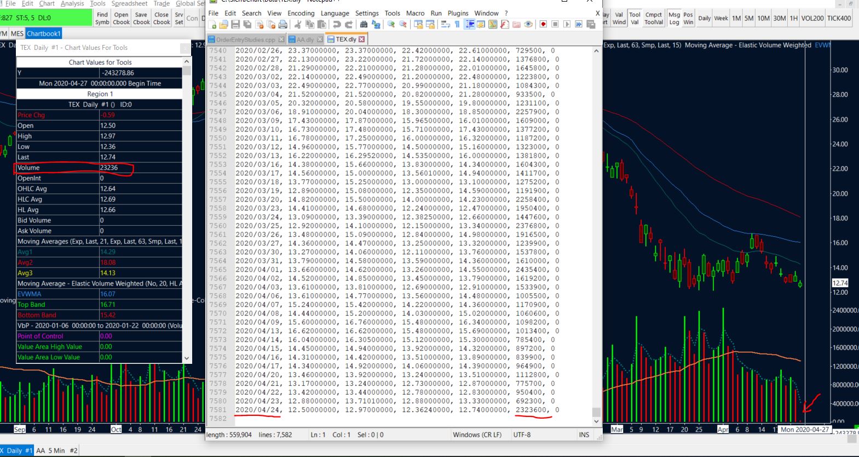The image size is (859, 457).
Task: Toggle the Msg Log button
Action: click(674, 19)
